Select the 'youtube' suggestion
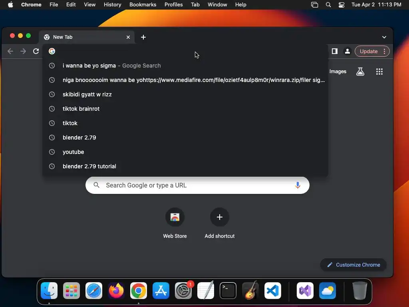Screen dimensions: 409x307 pos(185,152)
